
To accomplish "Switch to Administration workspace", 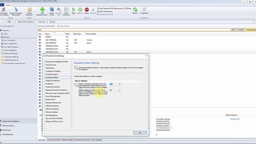I will click(8, 134).
